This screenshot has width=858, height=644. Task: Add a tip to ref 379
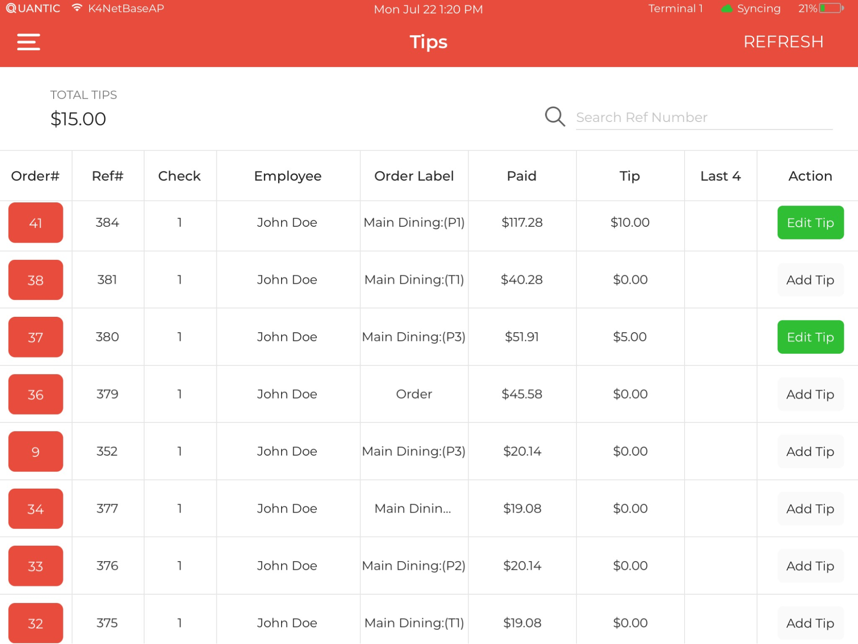809,394
